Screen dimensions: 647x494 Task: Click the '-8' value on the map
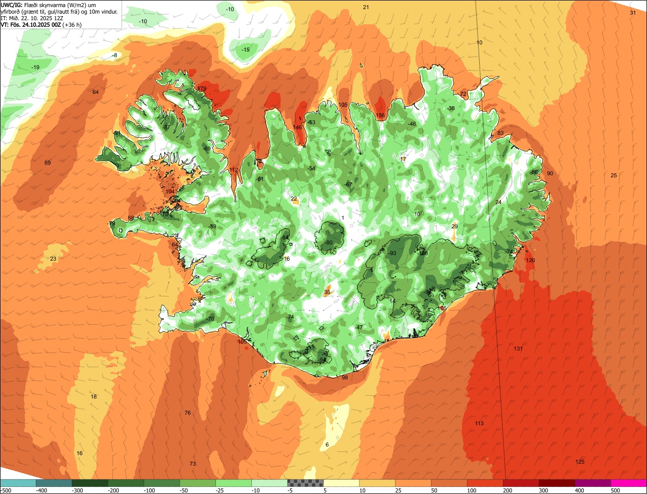pos(115,56)
